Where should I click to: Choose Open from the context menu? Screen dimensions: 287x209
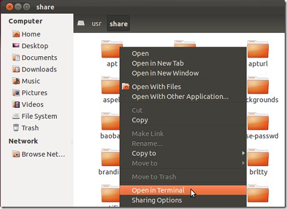[x=183, y=53]
